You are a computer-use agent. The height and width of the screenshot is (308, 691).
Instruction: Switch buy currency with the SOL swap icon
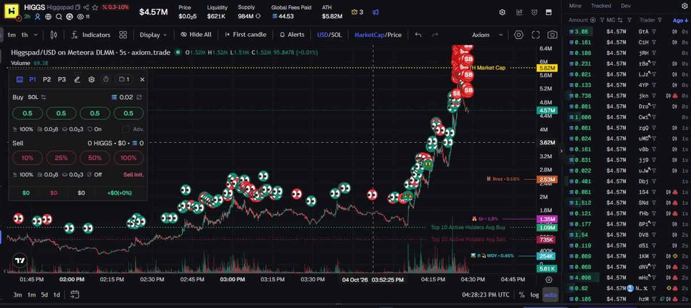(x=44, y=97)
